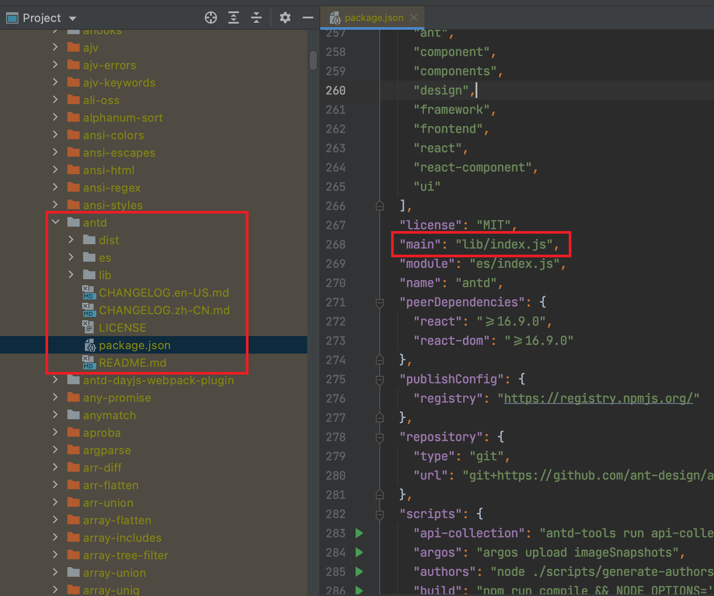Click the Expand All icon in Project toolbar

point(234,18)
